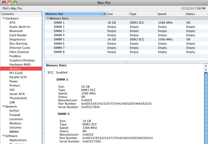208x144 pixels.
Task: Collapse the Network section triangle
Action: point(4,106)
